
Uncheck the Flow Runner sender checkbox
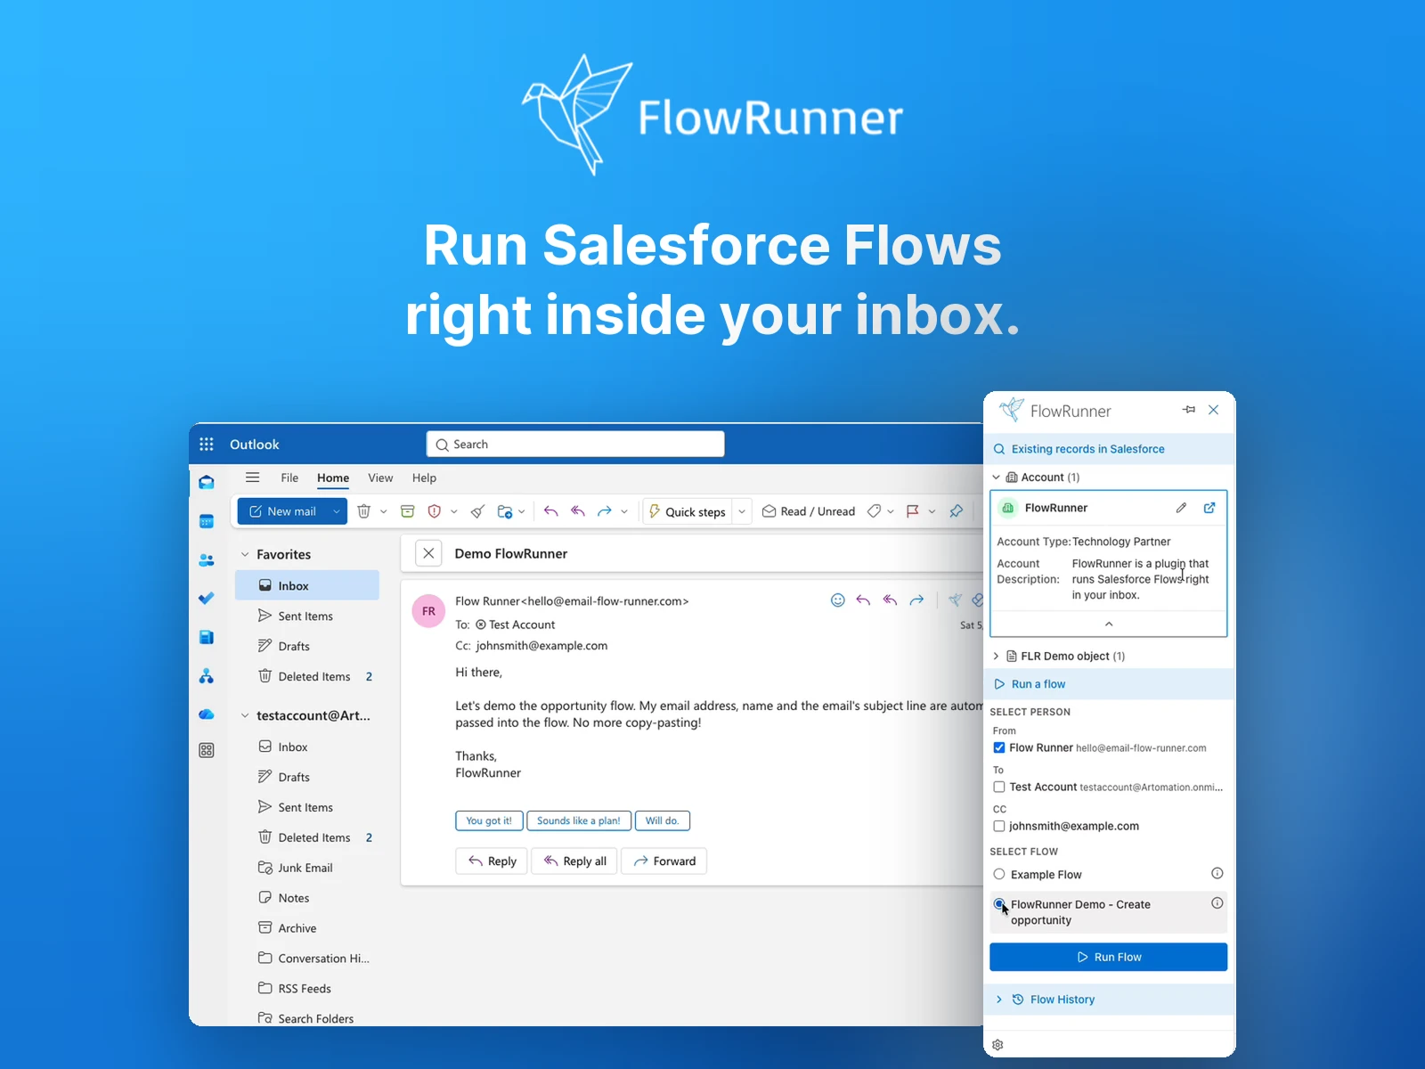[999, 748]
